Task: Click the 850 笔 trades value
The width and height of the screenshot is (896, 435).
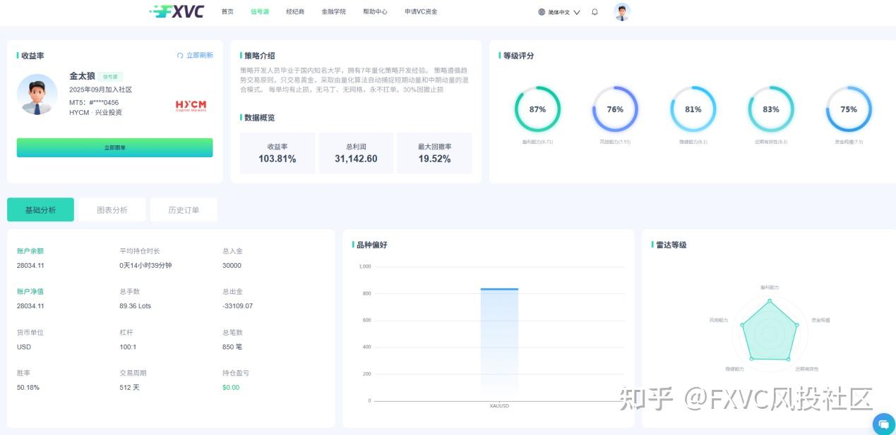Action: pos(232,347)
